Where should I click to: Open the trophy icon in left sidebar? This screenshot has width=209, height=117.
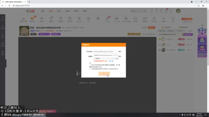coord(3,53)
